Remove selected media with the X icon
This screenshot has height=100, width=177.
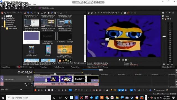(x=35, y=13)
